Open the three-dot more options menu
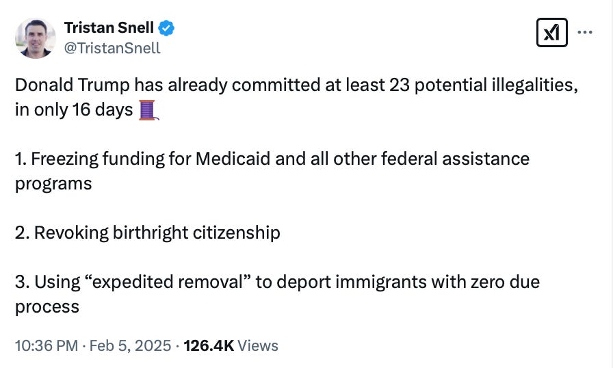The image size is (613, 368). pyautogui.click(x=585, y=32)
